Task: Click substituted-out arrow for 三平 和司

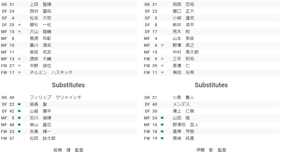Action: (162, 59)
